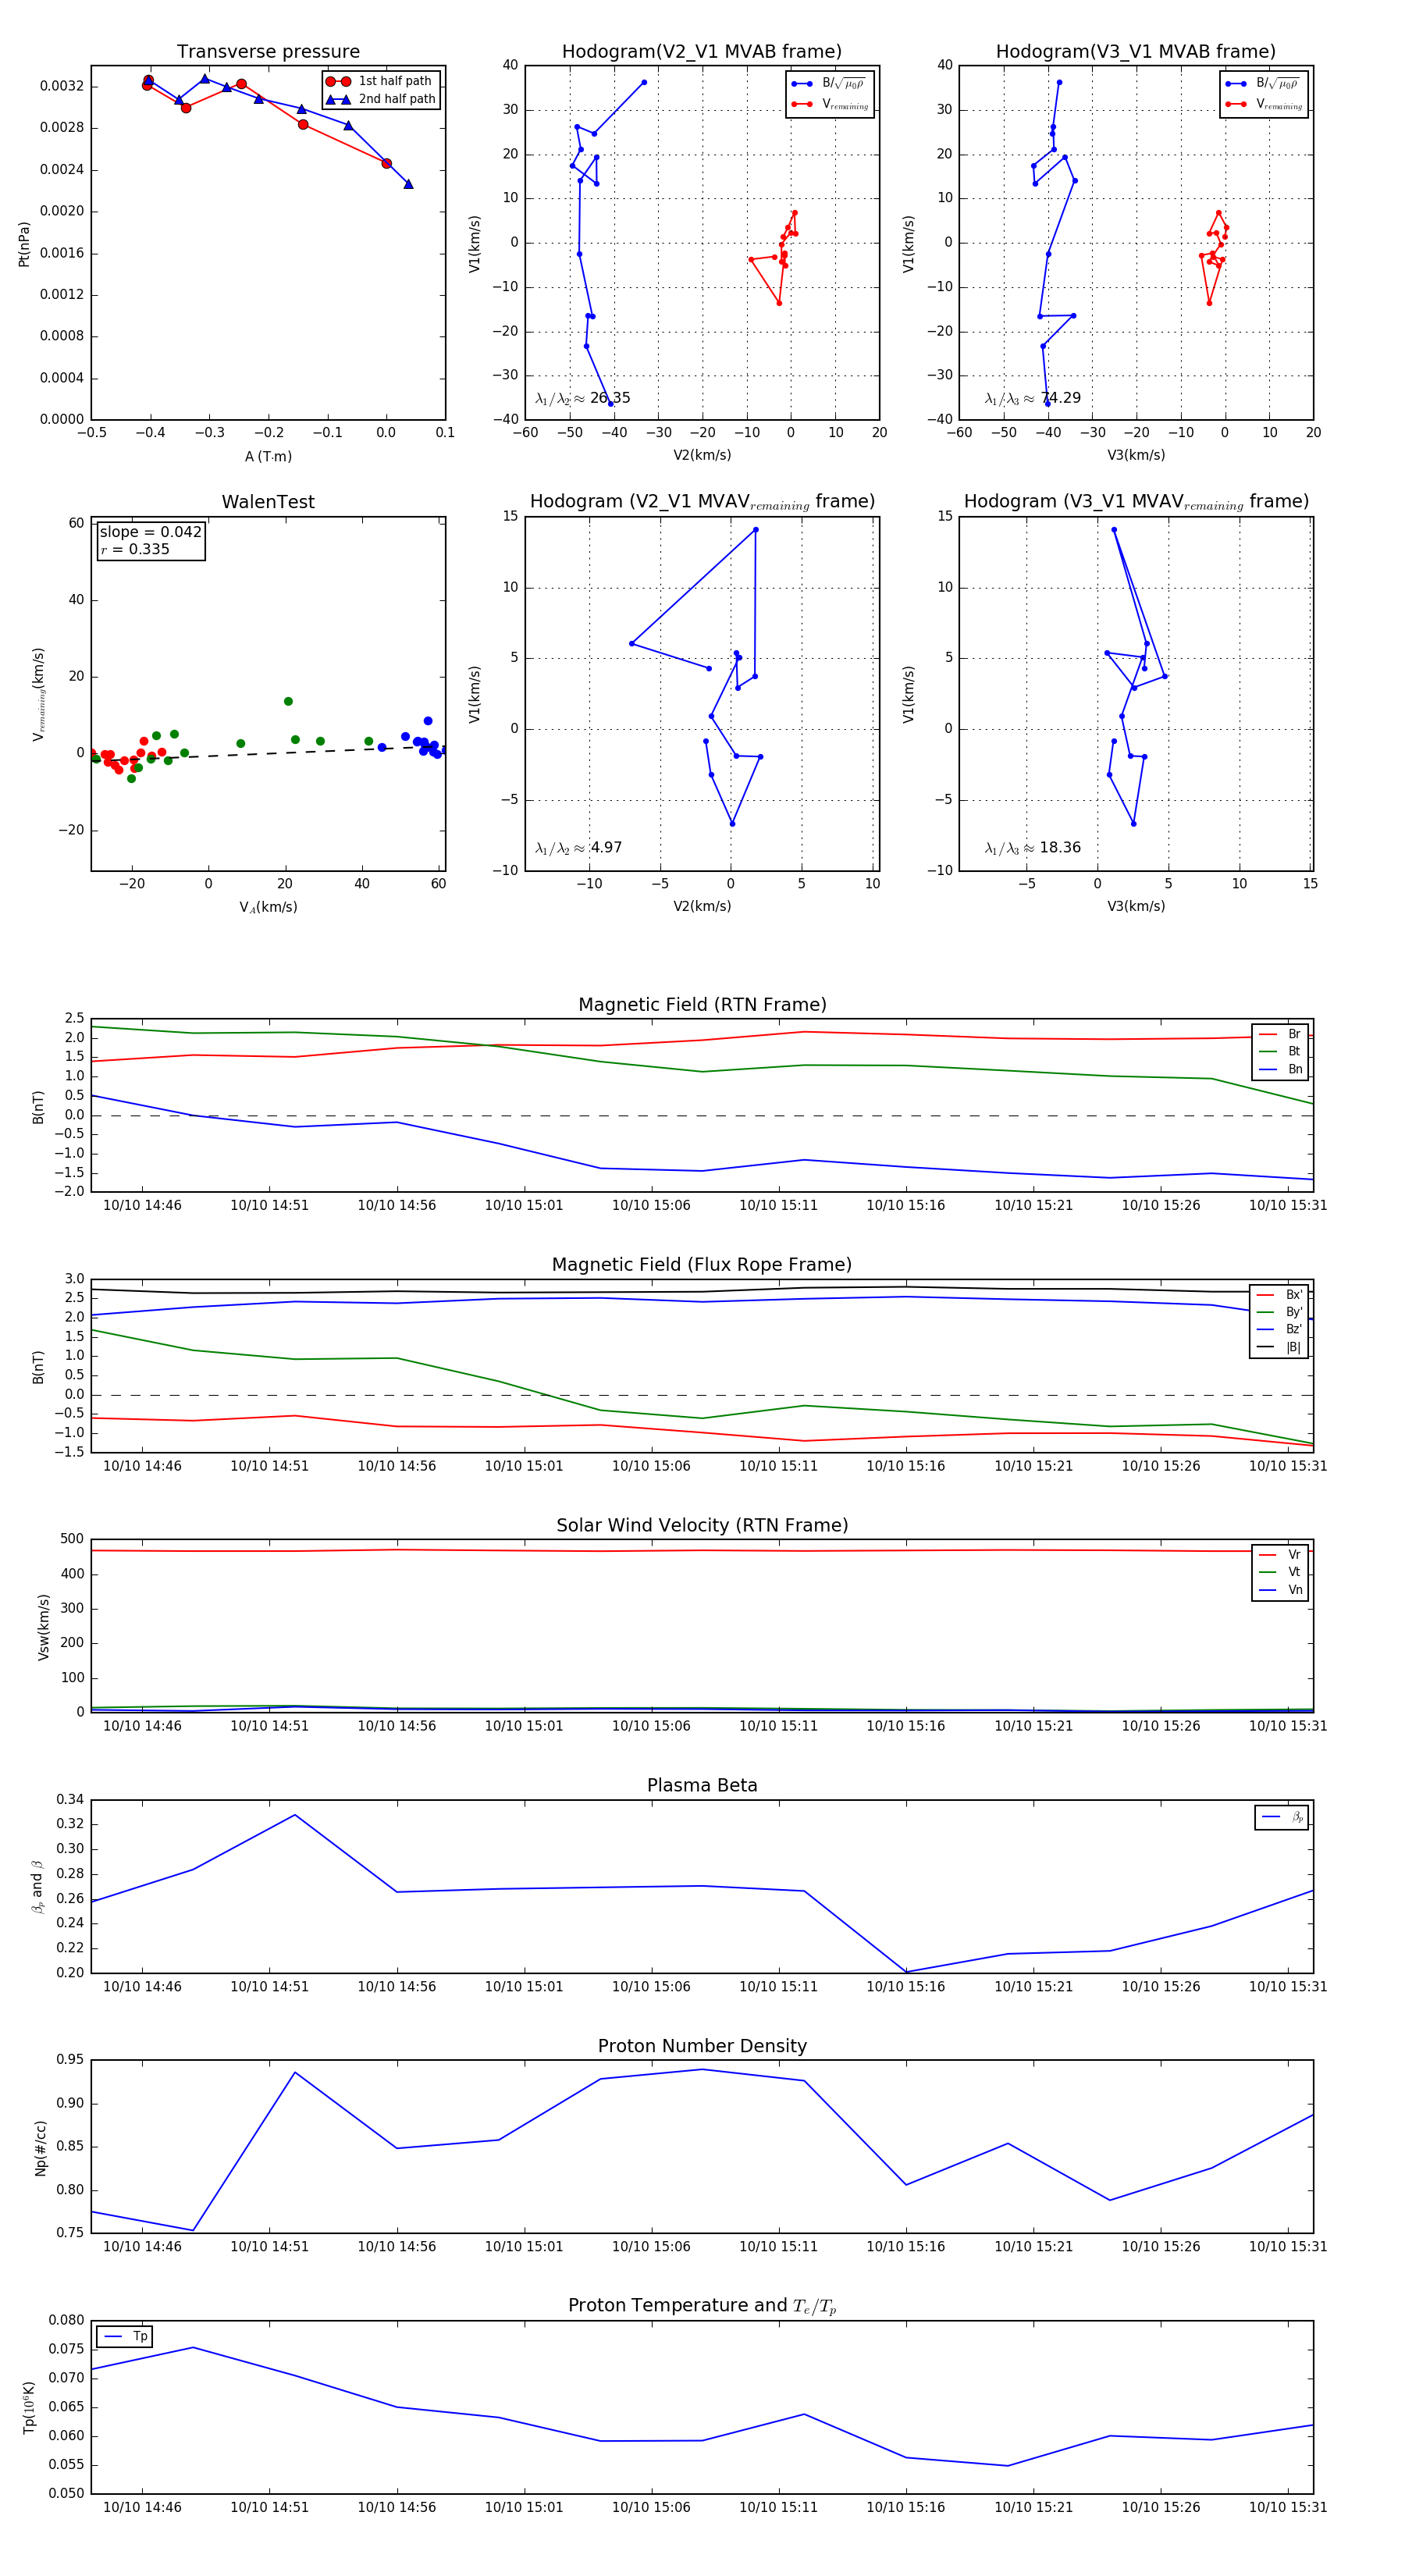
Task: Click the Vsw(km/s) axis label
Action: tap(42, 1627)
